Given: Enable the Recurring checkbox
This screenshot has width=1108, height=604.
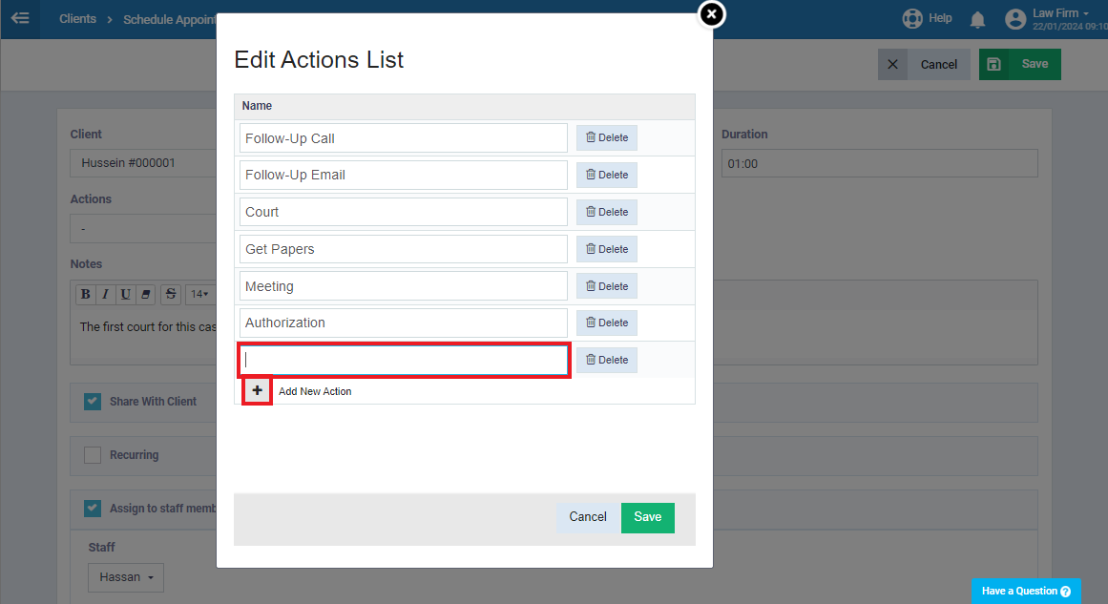Looking at the screenshot, I should [93, 455].
